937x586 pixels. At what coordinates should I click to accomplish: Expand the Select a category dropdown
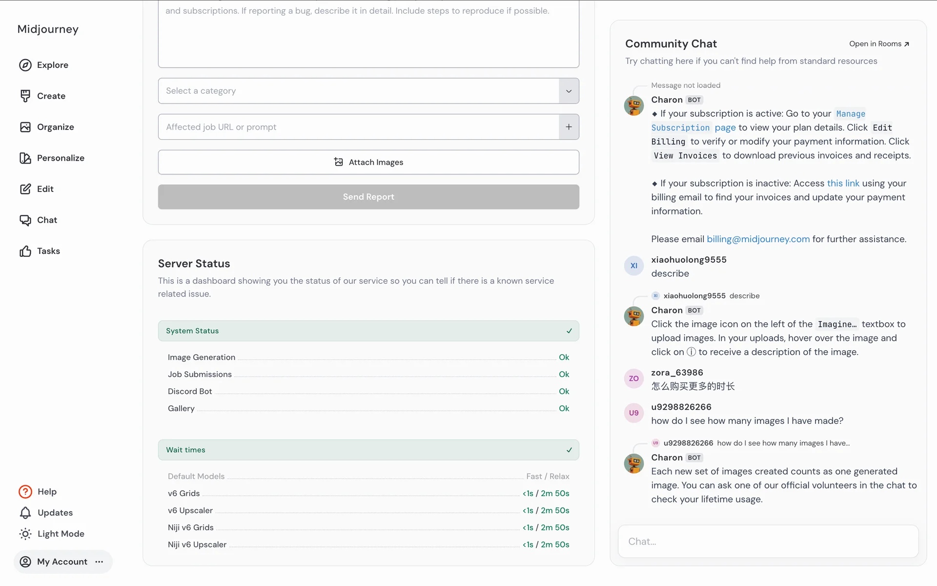tap(569, 91)
